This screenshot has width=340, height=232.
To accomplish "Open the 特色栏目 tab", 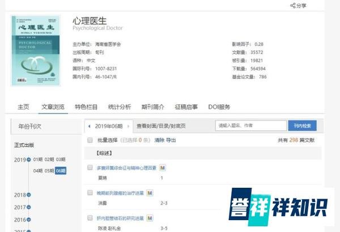I will [86, 107].
